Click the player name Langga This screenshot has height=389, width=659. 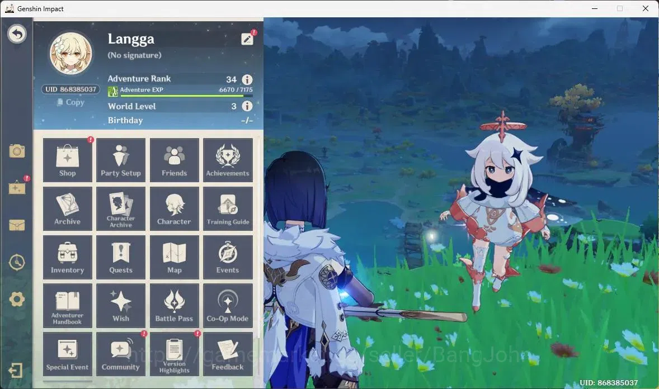click(x=131, y=39)
